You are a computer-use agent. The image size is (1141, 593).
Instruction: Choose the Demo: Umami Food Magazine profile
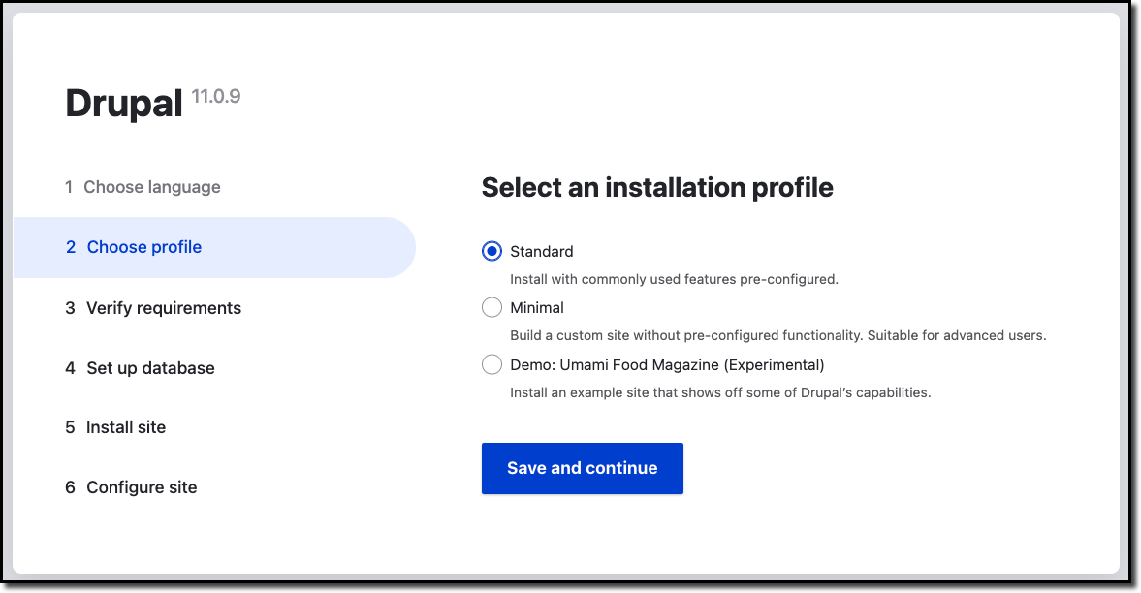[491, 364]
